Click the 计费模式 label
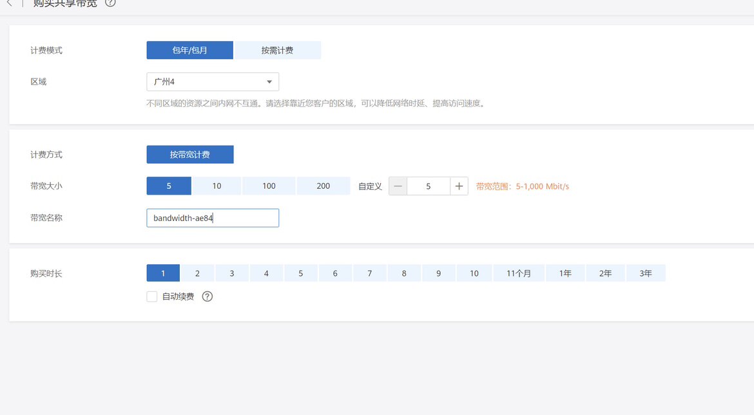The image size is (754, 415). (x=46, y=50)
